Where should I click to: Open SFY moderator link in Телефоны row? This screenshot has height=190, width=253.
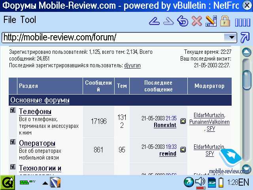(x=211, y=129)
